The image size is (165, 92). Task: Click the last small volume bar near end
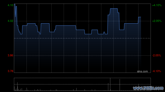138,87
